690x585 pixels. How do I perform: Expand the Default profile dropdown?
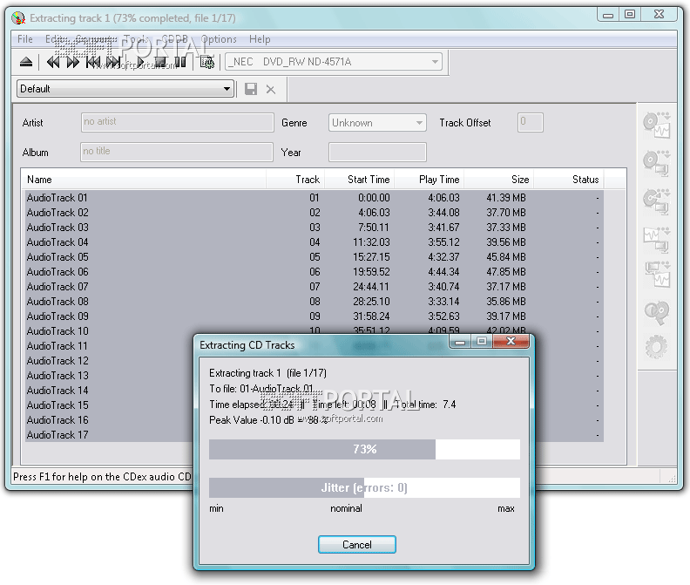125,89
